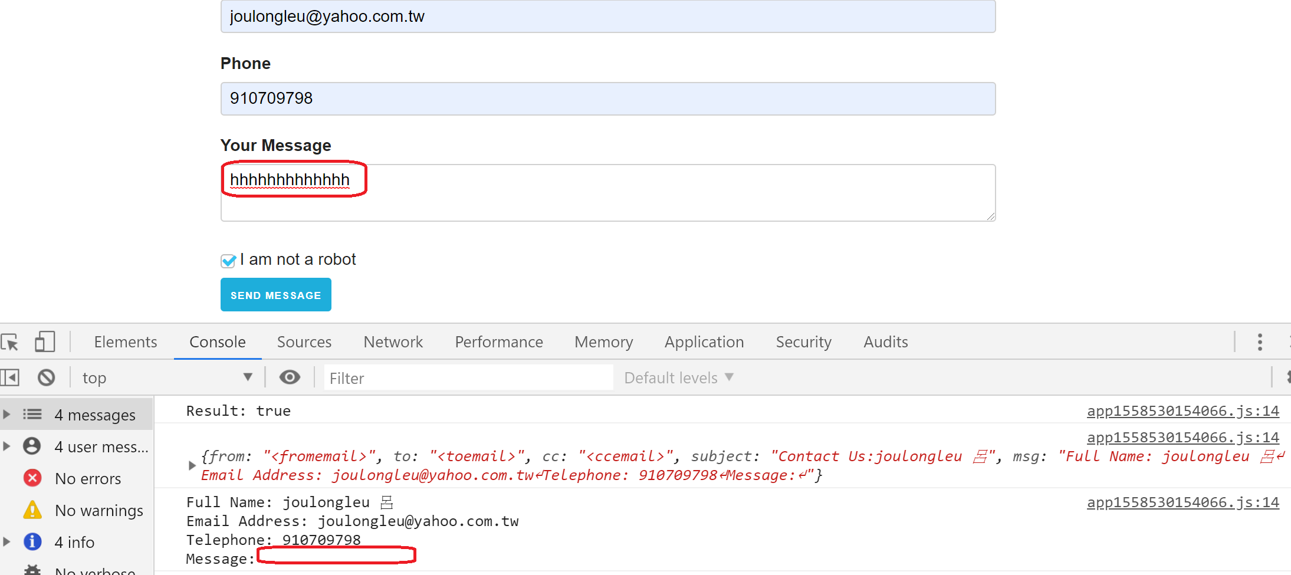Viewport: 1291px width, 575px height.
Task: Expand the 4 user messages group
Action: point(6,446)
